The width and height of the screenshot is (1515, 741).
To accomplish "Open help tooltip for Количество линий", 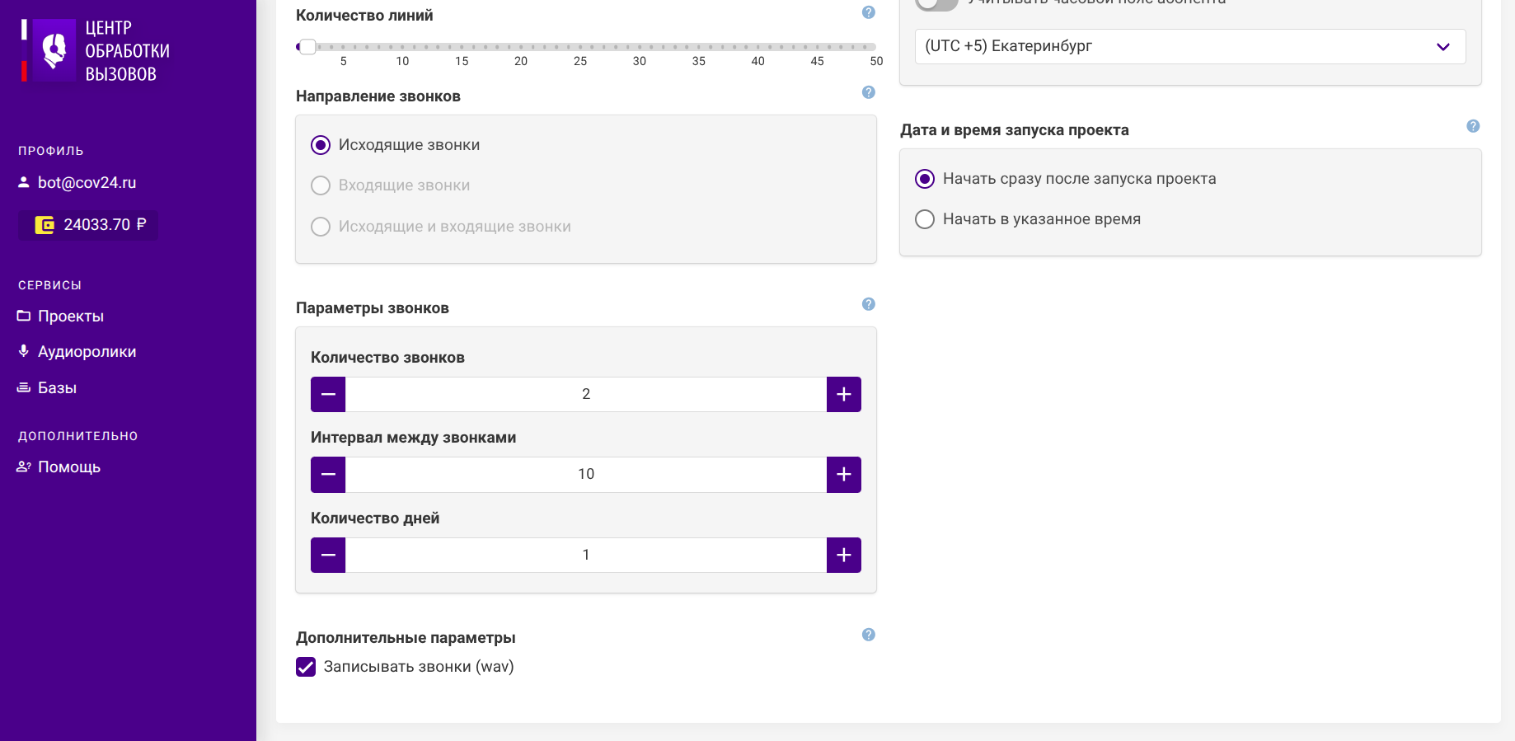I will coord(869,12).
